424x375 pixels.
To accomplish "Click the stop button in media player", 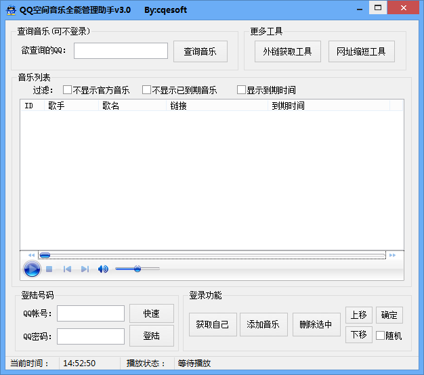I will 49,269.
